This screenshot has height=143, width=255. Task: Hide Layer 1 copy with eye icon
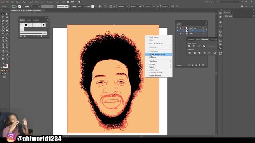(178, 28)
